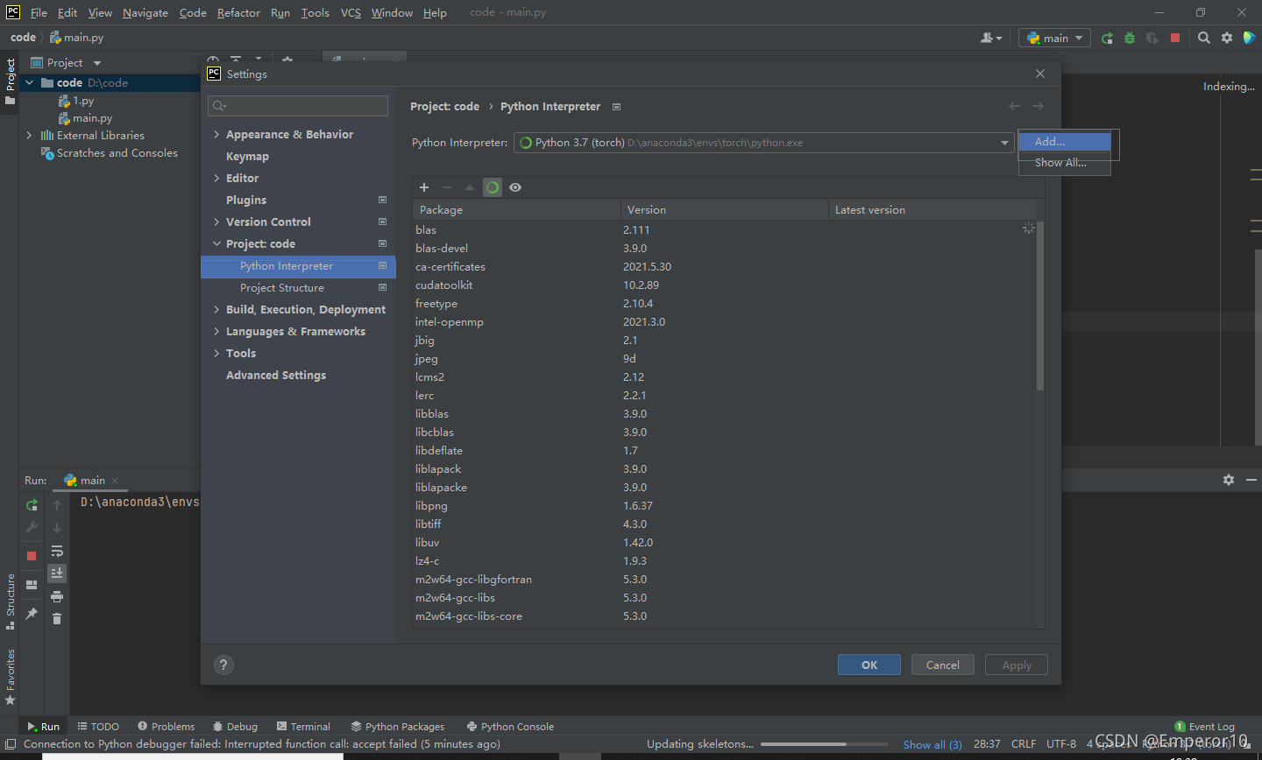1262x760 pixels.
Task: Click the Use Conda package manager icon
Action: coord(493,187)
